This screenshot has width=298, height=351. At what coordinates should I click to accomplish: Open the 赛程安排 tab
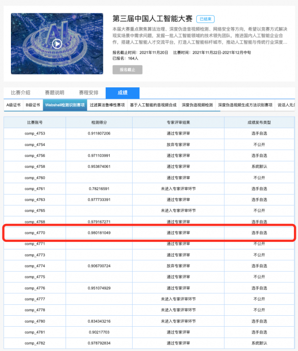[89, 93]
